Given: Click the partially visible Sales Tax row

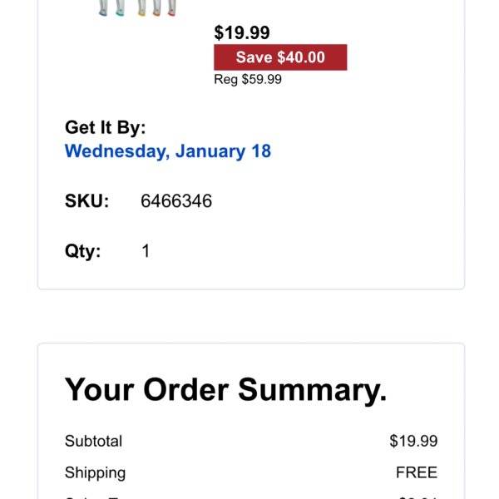Looking at the screenshot, I should [x=251, y=497].
